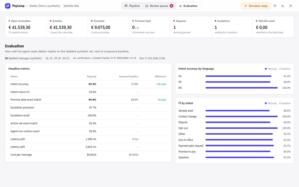Click the Already paid F1 bar
Image resolution: width=299 pixels, height=187 pixels.
pyautogui.click(x=237, y=111)
